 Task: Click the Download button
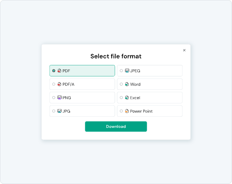coord(116,126)
